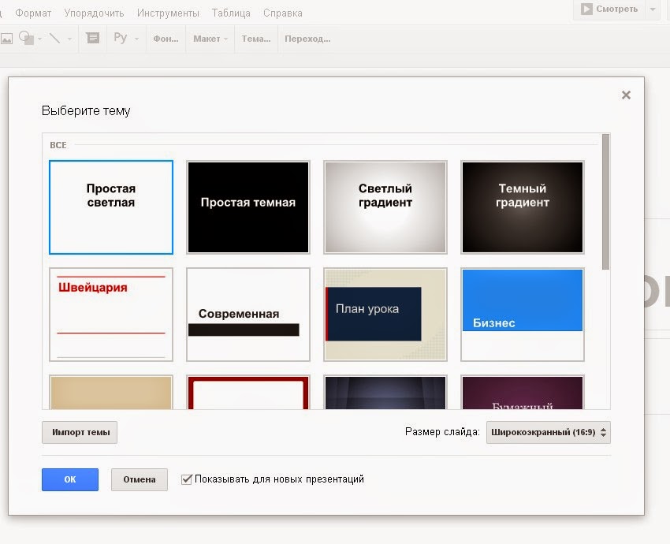Click the Отмена cancel button
Image resolution: width=670 pixels, height=544 pixels.
[140, 479]
